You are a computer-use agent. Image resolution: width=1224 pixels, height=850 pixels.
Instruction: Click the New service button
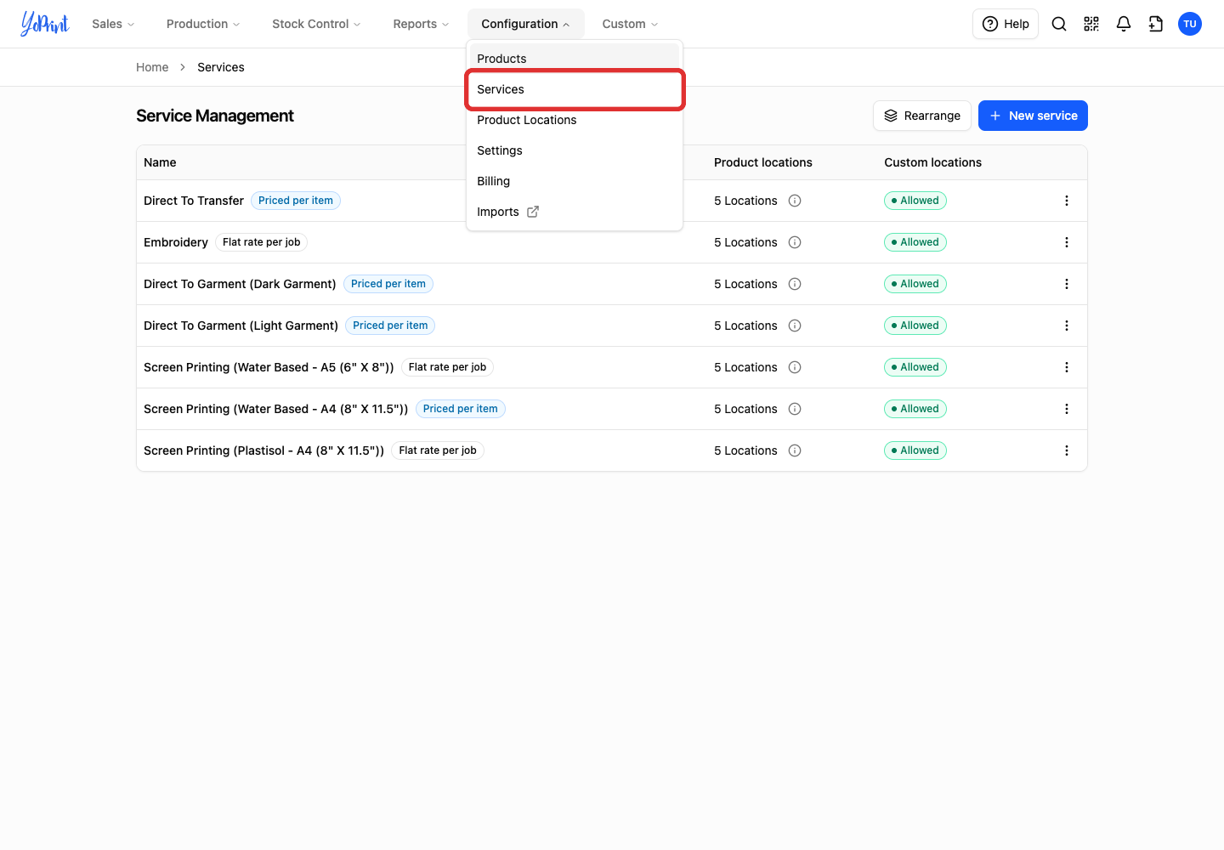point(1033,116)
